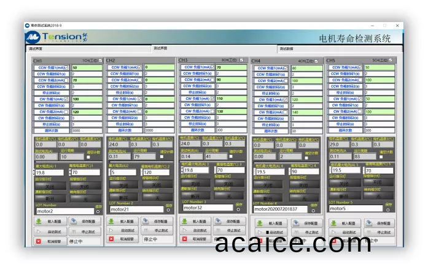Save configuration for CH2

click(x=157, y=221)
